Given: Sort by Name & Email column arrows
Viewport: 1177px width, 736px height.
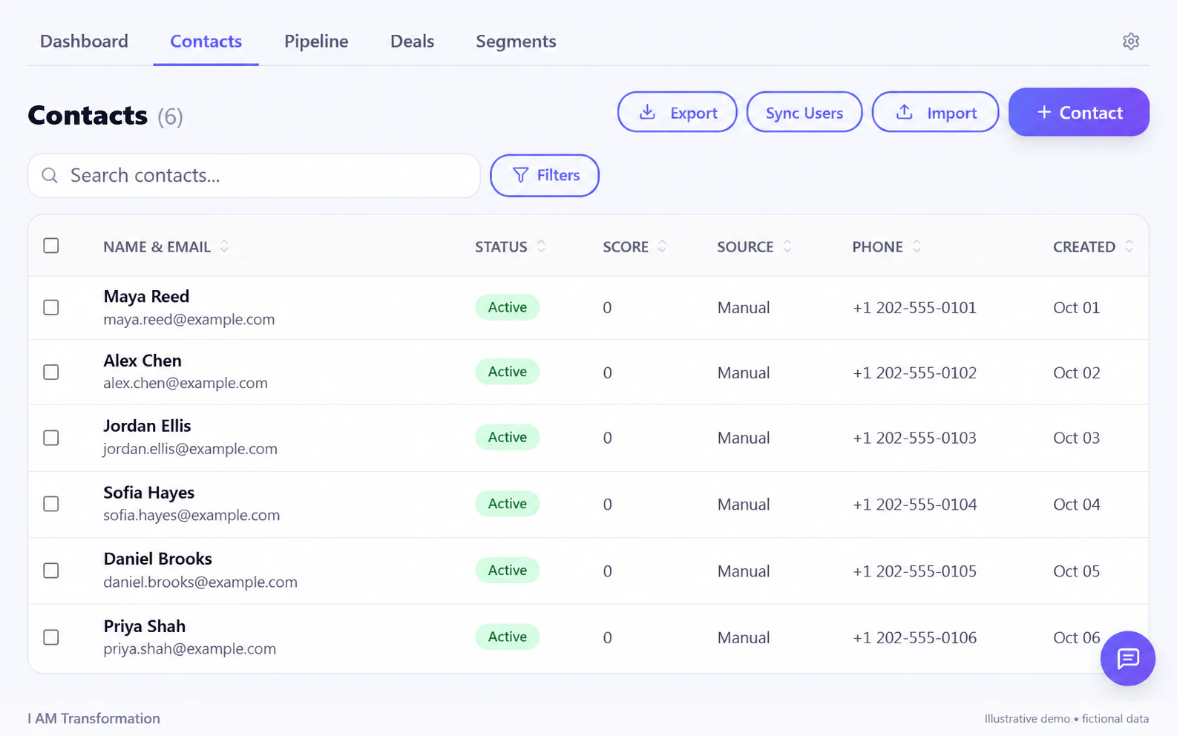Looking at the screenshot, I should pyautogui.click(x=224, y=246).
